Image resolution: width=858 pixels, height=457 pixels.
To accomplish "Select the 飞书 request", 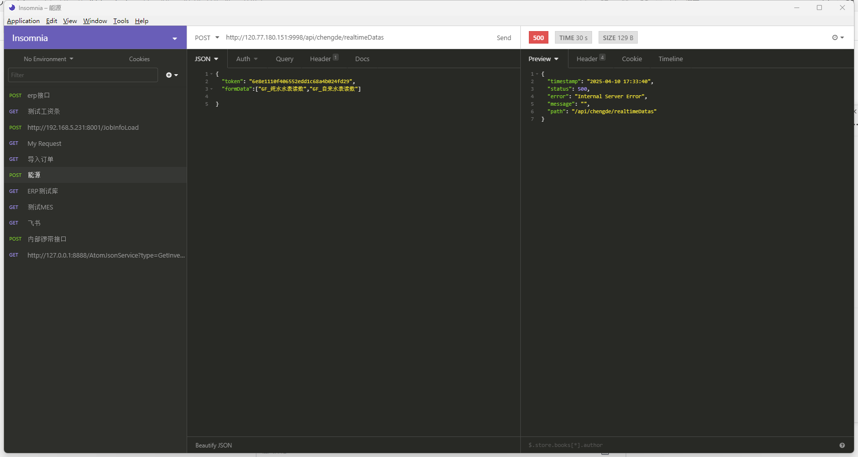I will [x=95, y=223].
